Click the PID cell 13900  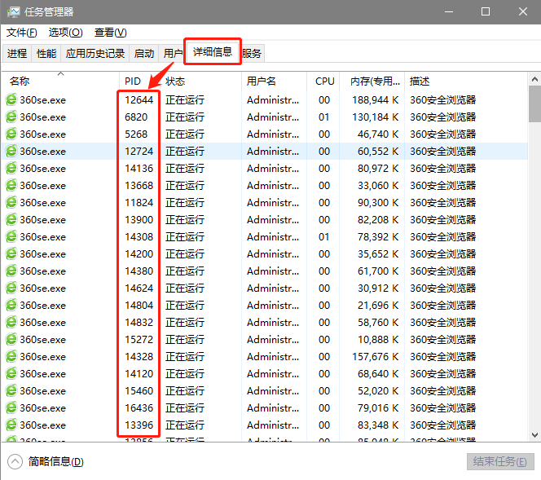[x=139, y=219]
